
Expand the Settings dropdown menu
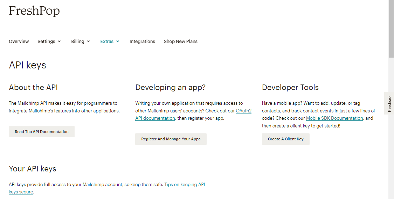[49, 41]
